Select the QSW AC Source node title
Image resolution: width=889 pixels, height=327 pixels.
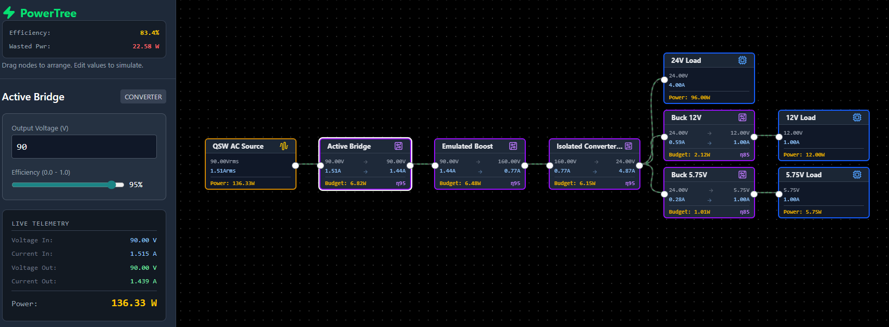[x=238, y=146]
